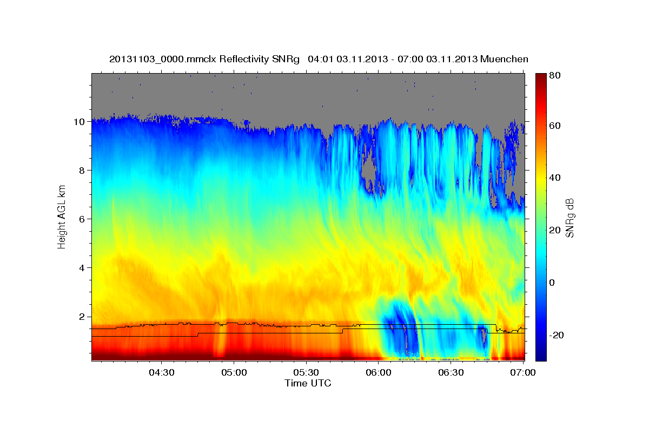
Task: Click the 07:00 time tick label
Action: pos(523,372)
